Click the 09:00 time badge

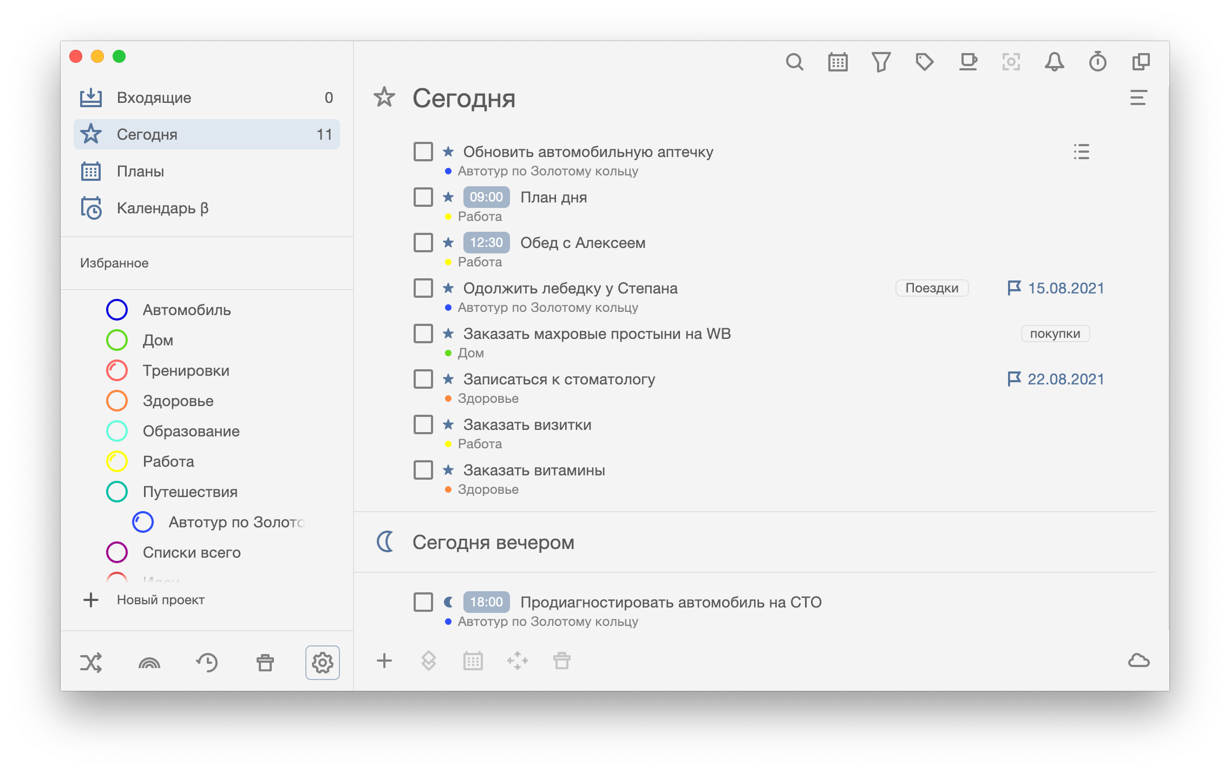pos(486,197)
